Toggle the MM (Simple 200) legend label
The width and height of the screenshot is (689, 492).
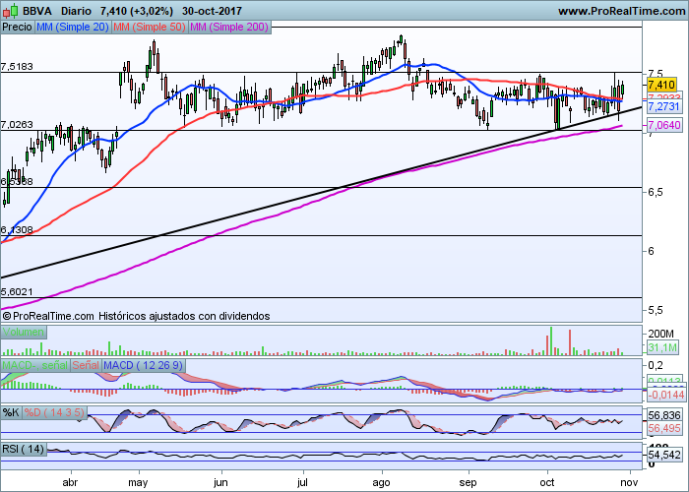click(228, 28)
